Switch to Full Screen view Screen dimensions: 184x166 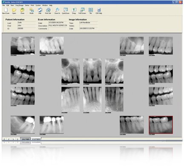coord(82,11)
